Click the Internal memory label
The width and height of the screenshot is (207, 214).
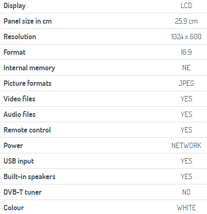29,68
